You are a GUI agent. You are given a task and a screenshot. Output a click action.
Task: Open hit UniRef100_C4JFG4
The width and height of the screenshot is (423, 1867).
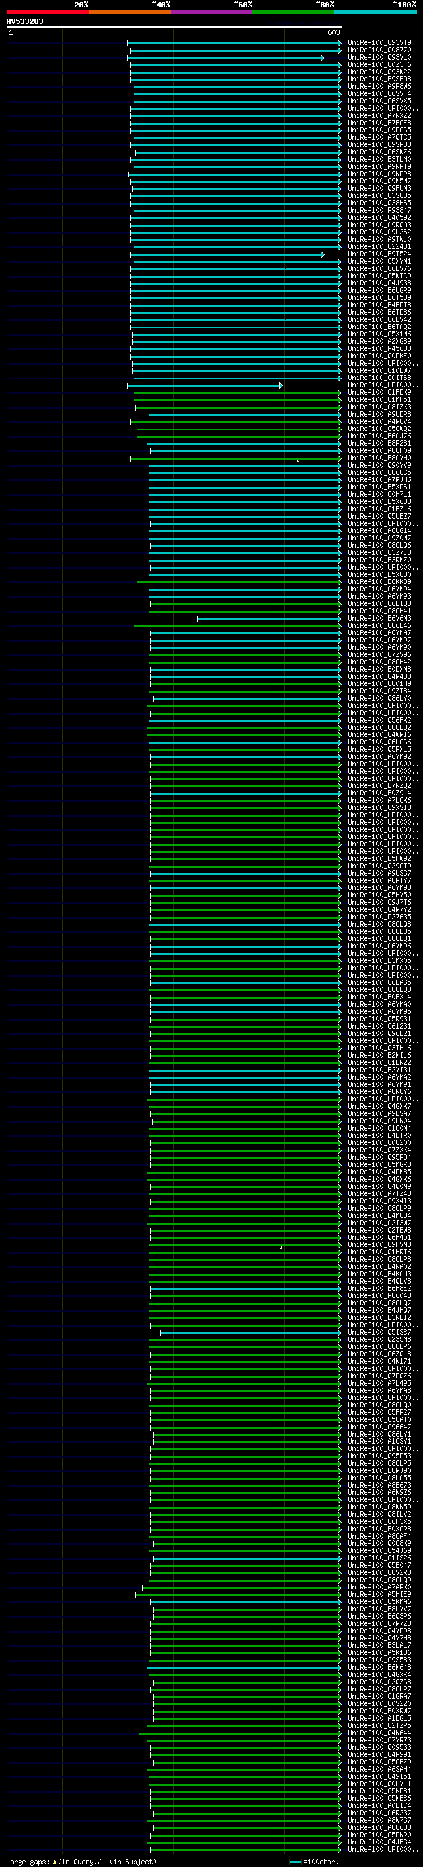point(379,1842)
